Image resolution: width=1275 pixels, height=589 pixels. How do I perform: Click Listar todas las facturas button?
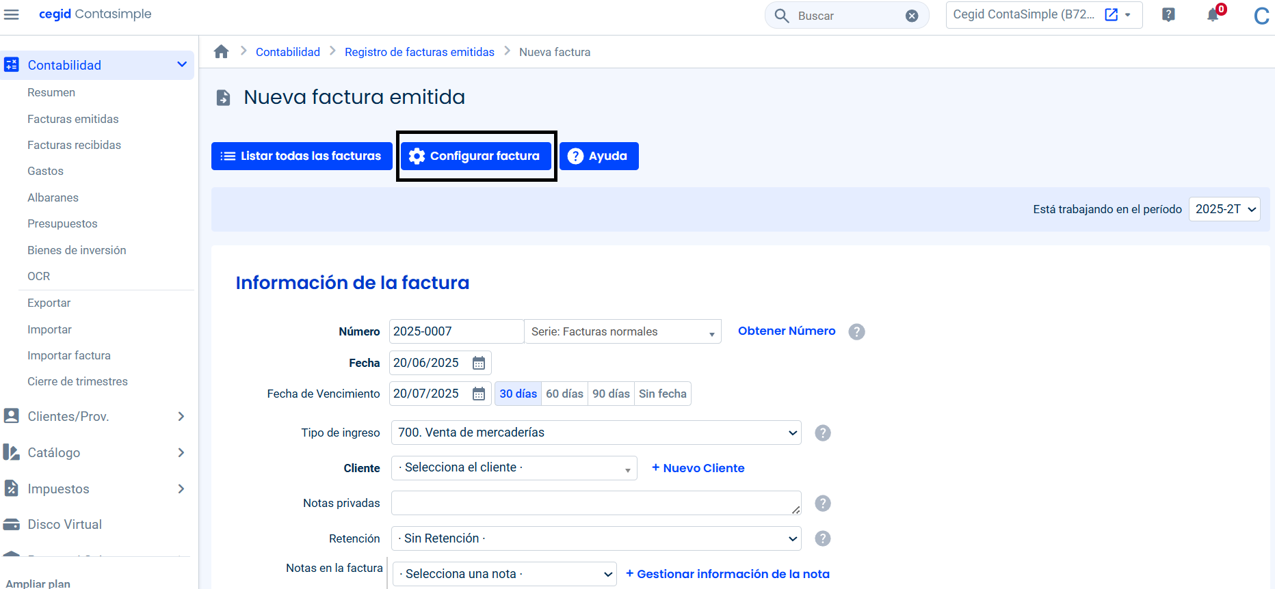[x=302, y=156]
